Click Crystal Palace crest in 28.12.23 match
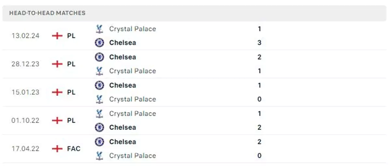391x166 pixels. 99,71
